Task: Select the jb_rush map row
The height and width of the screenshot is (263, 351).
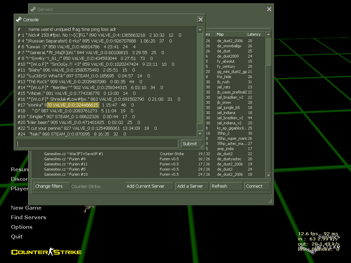Action: pyautogui.click(x=235, y=82)
